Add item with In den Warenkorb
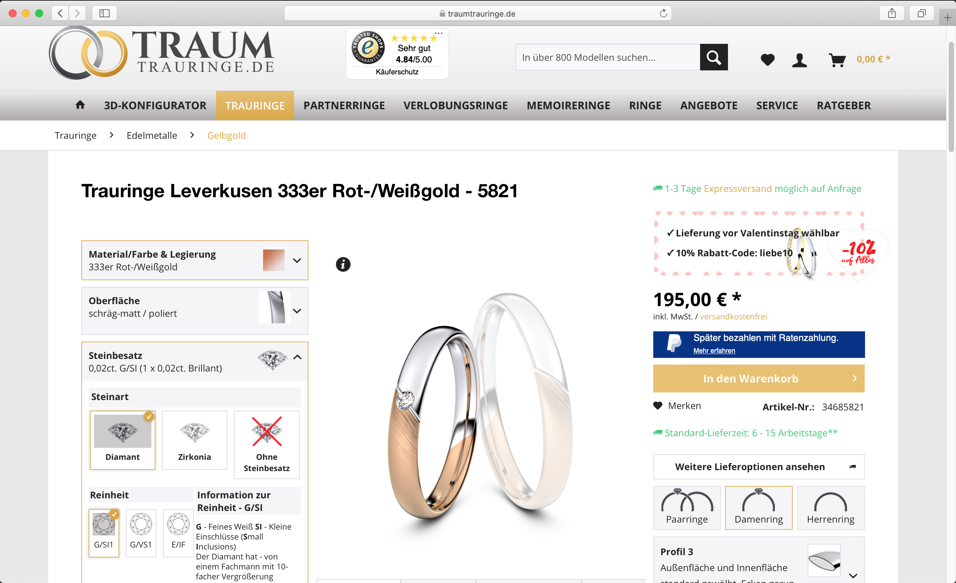The image size is (956, 583). pos(758,378)
